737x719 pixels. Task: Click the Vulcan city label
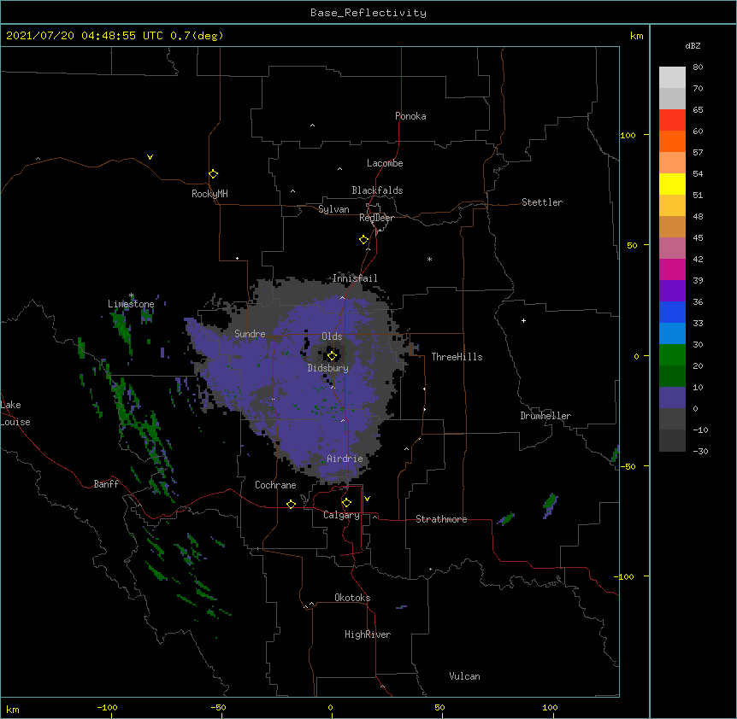coord(464,676)
